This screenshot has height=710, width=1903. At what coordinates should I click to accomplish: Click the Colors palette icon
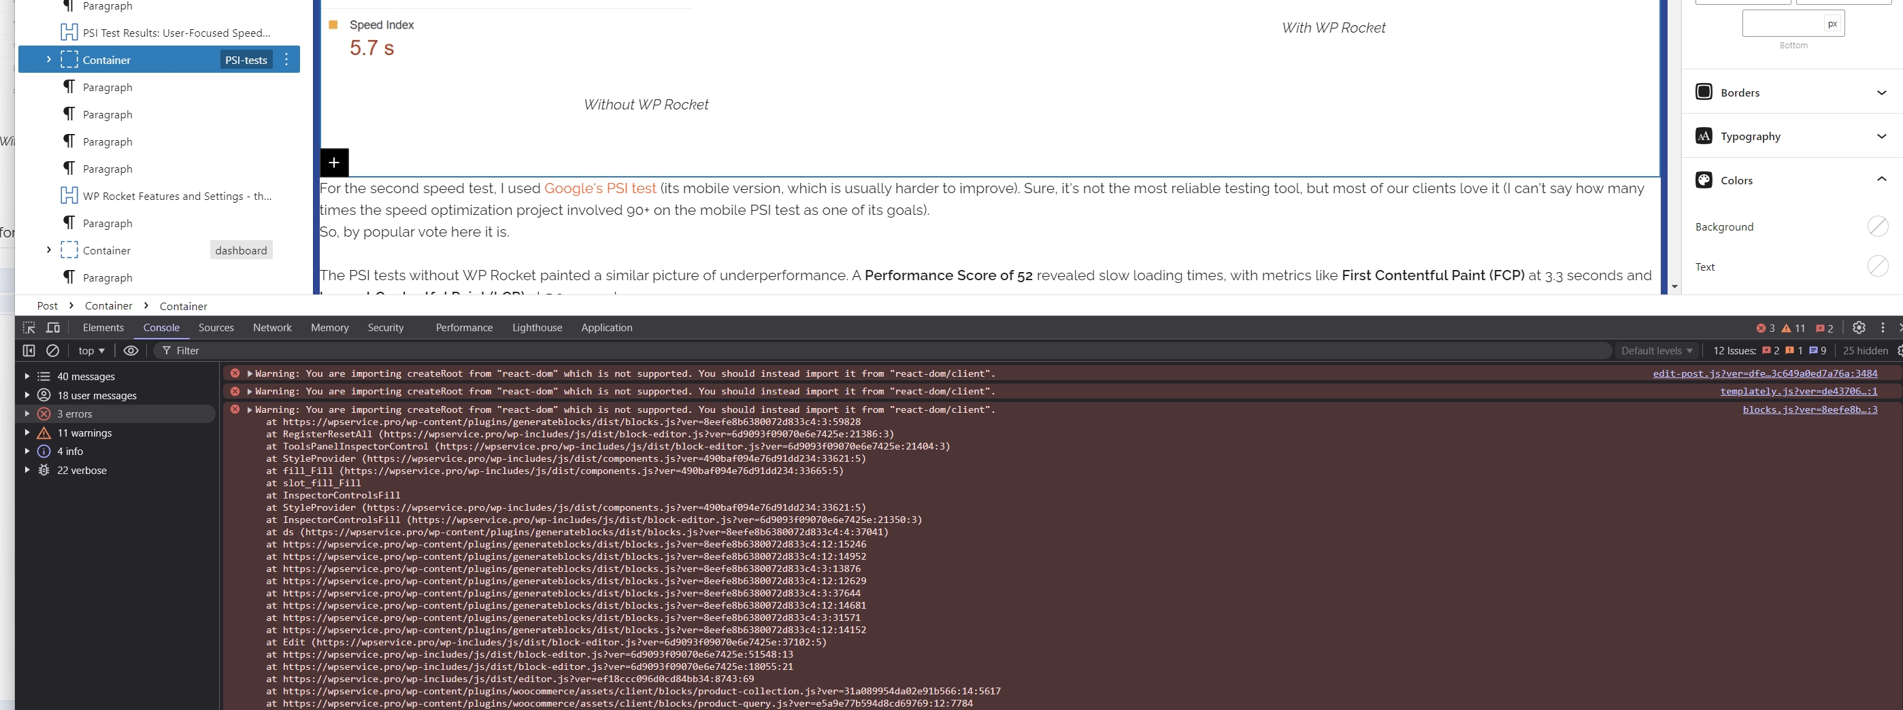tap(1704, 180)
